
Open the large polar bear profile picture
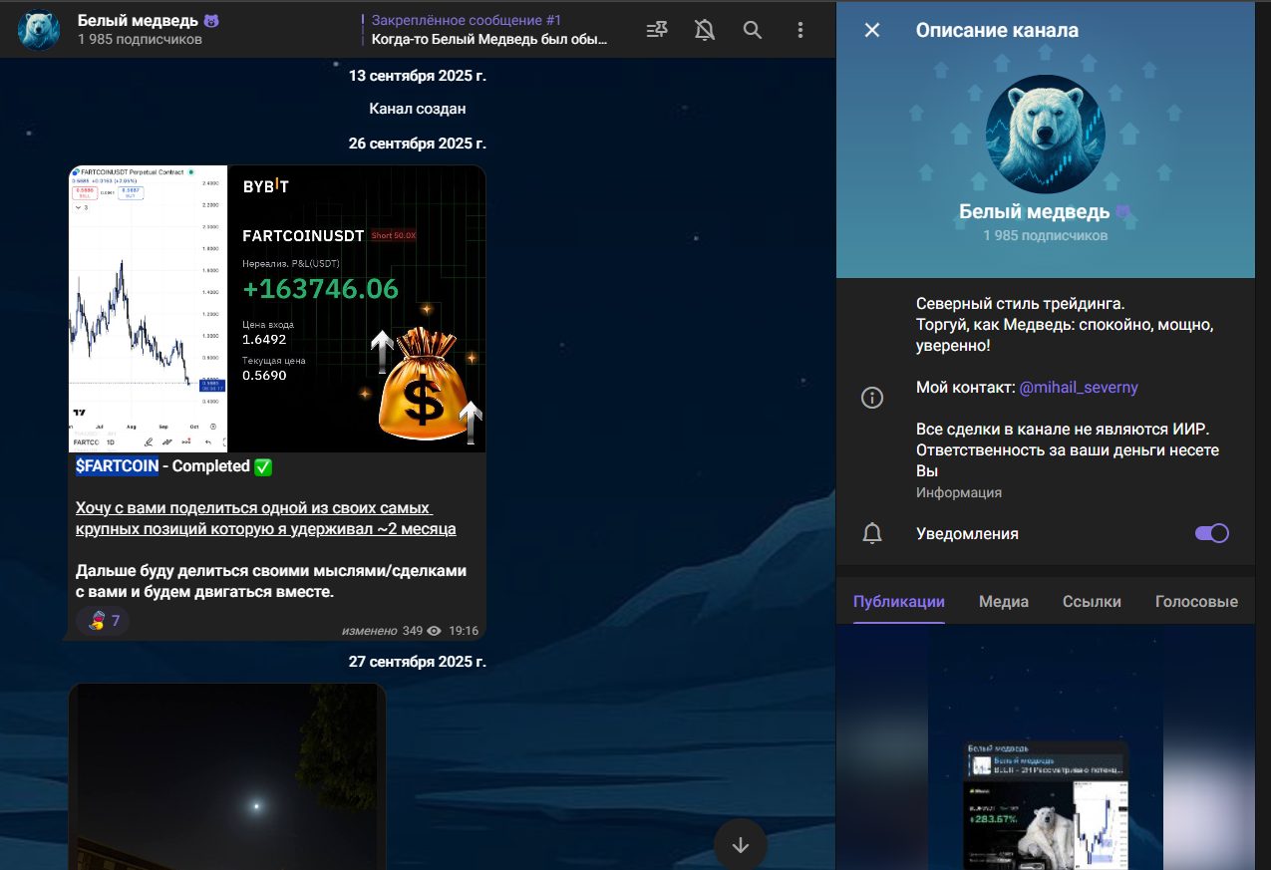(1045, 134)
